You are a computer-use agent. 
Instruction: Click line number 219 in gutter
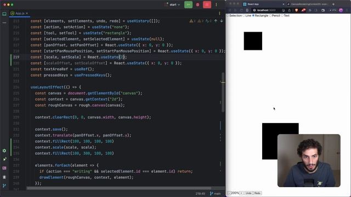point(16,57)
